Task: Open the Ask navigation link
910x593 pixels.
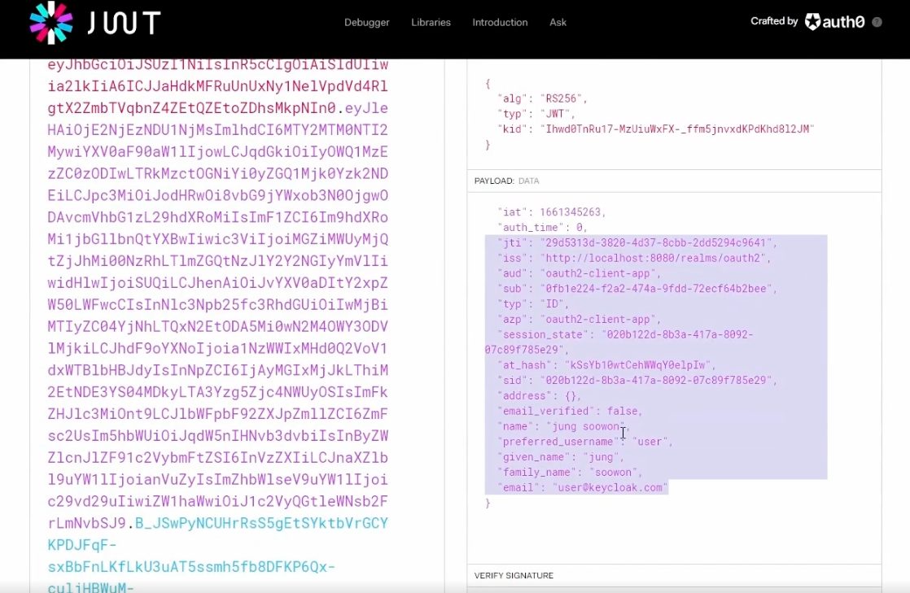Action: click(558, 23)
